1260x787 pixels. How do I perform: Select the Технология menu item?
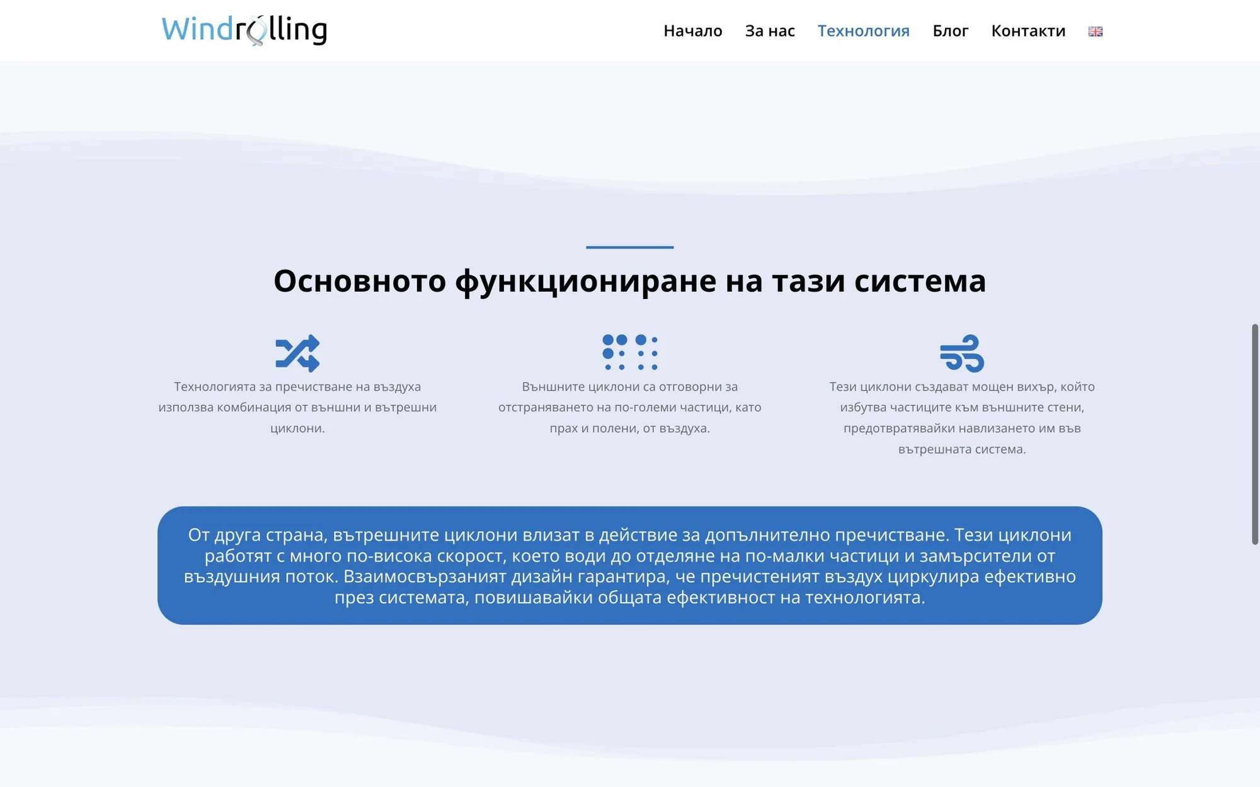click(863, 31)
